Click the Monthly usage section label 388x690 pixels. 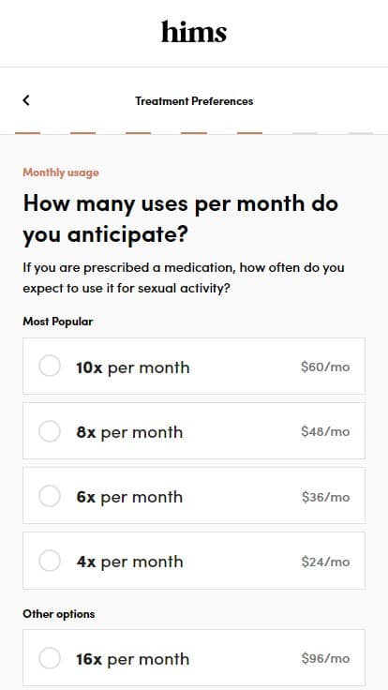[61, 172]
